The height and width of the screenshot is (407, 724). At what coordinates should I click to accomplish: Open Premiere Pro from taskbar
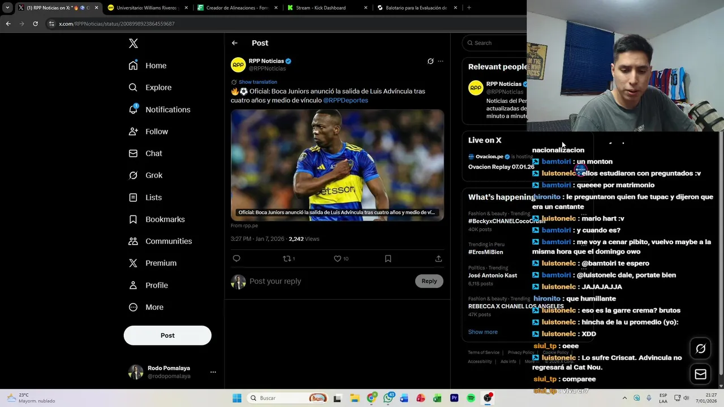(x=454, y=398)
